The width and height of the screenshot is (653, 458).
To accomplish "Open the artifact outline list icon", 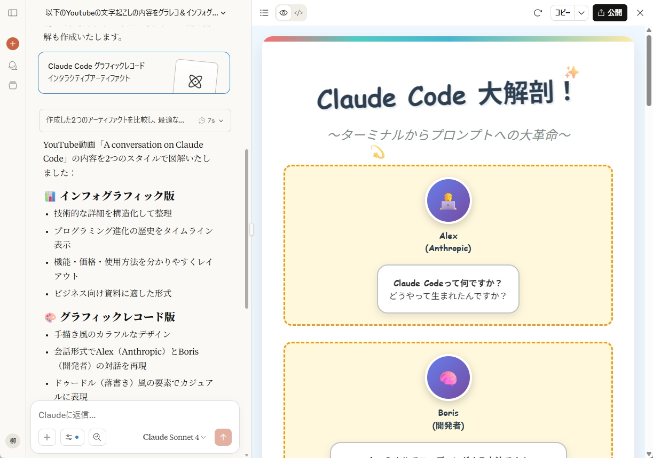I will 264,13.
